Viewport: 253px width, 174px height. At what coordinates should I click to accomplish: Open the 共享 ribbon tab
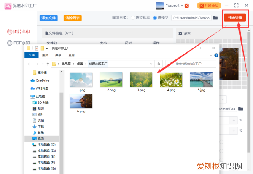click(x=58, y=55)
